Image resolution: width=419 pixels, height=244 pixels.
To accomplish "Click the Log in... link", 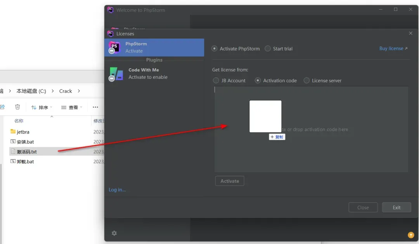I will click(x=117, y=189).
